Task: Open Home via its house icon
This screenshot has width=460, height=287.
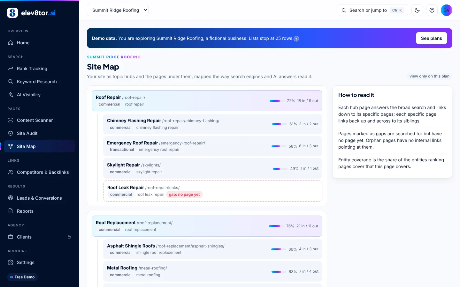Action: click(x=11, y=43)
